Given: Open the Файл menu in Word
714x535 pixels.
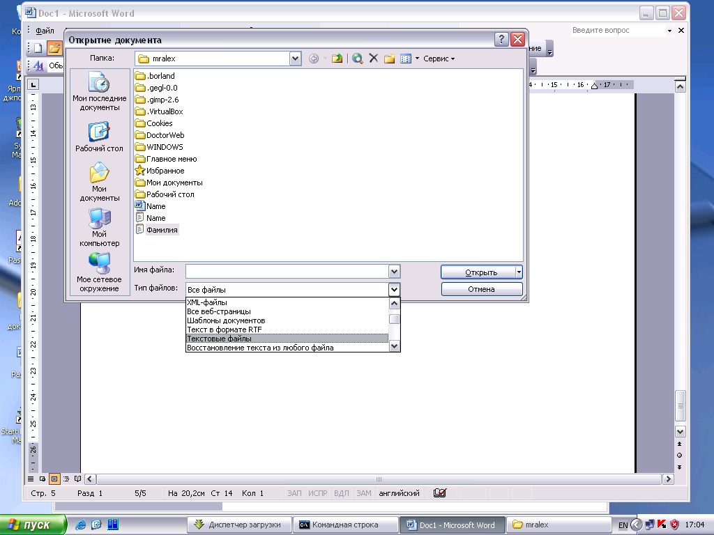Looking at the screenshot, I should point(45,31).
